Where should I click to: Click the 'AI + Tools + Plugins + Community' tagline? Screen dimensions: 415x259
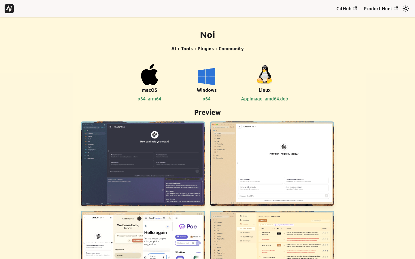(x=207, y=49)
